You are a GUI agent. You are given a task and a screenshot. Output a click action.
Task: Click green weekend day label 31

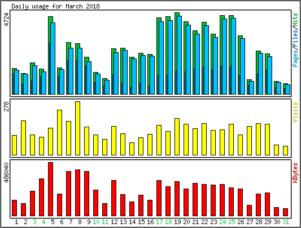click(286, 222)
